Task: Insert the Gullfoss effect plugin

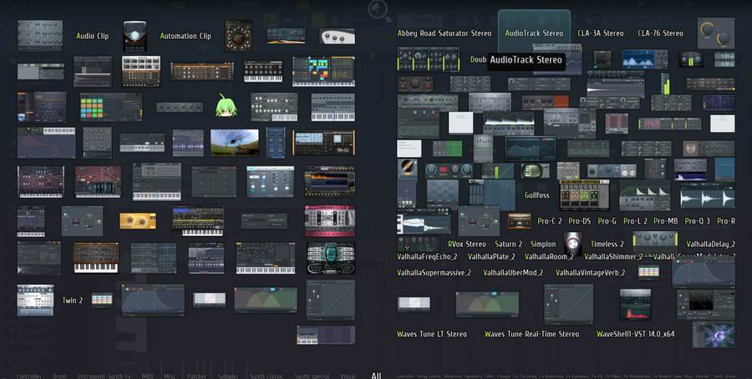Action: 536,195
